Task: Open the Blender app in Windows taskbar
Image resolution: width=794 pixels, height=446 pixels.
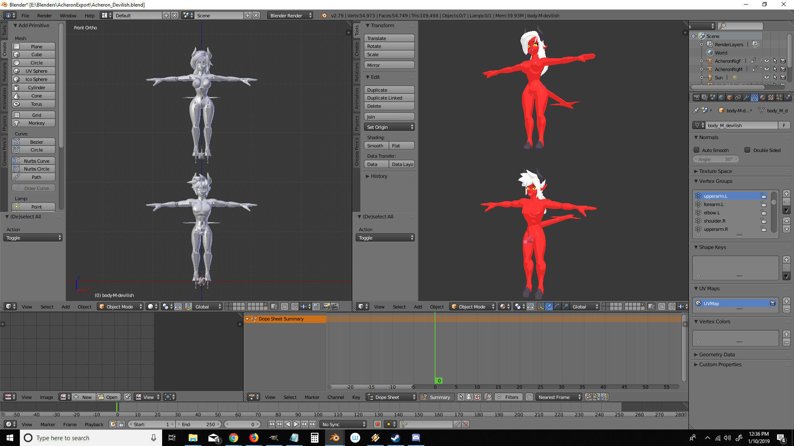Action: (335, 438)
